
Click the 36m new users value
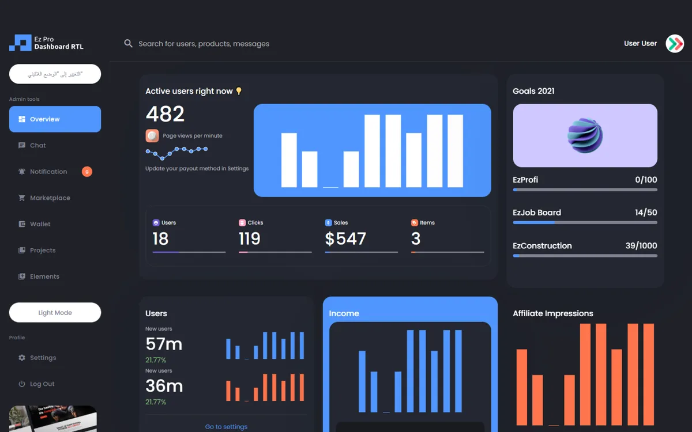[164, 385]
